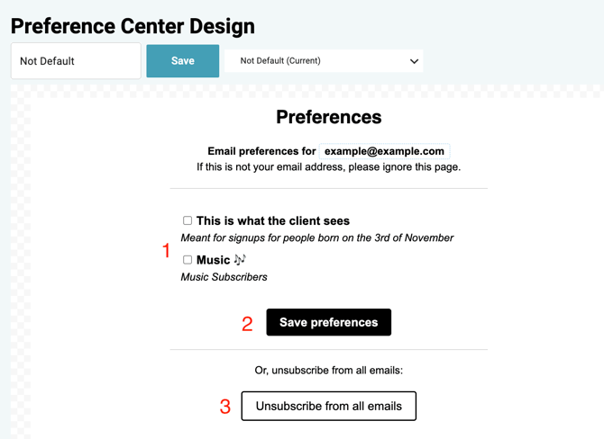The image size is (604, 439).
Task: Click the 'Music Subscribers' description text
Action: pyautogui.click(x=224, y=277)
